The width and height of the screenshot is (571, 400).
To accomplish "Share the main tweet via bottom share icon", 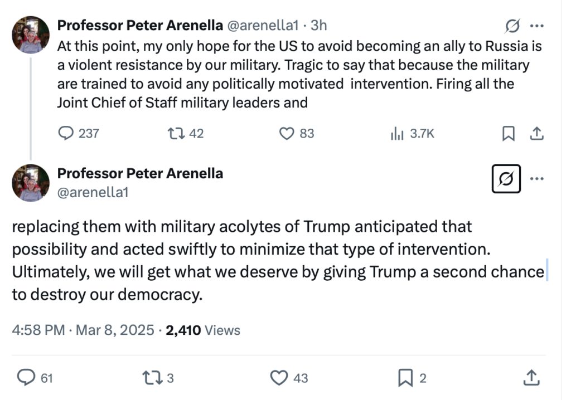I will coord(531,378).
